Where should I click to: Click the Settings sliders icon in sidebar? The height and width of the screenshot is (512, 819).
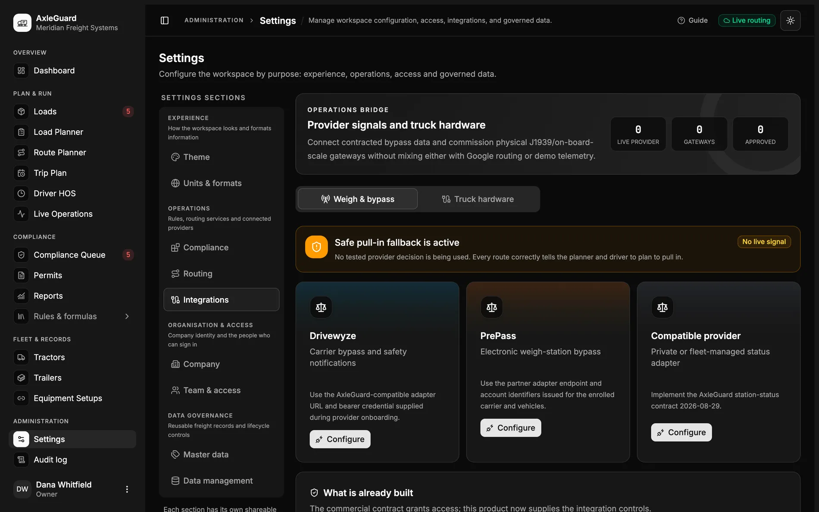(x=21, y=439)
